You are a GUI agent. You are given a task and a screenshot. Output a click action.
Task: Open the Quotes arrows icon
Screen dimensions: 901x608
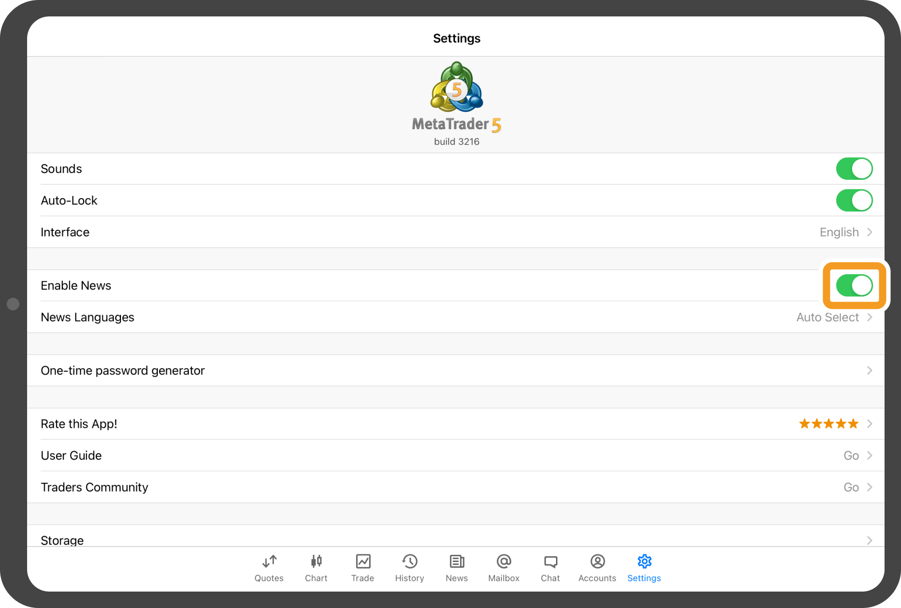(269, 561)
